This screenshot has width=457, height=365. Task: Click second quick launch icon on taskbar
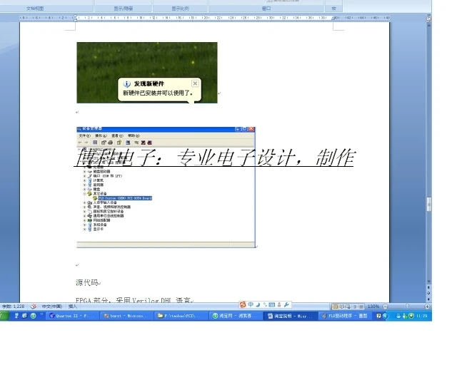pyautogui.click(x=25, y=316)
